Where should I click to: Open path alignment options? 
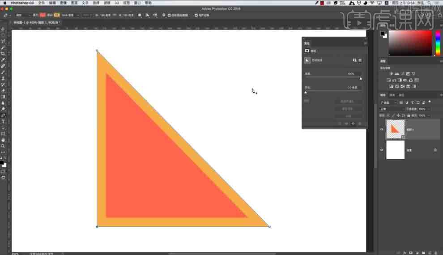tap(147, 15)
